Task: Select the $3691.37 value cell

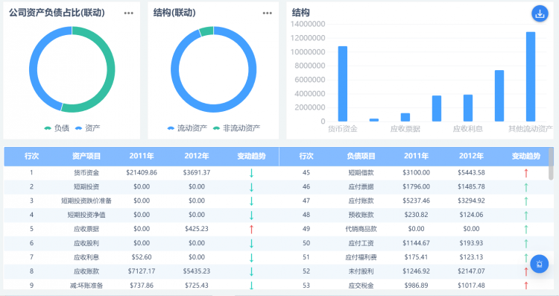Action: point(197,173)
